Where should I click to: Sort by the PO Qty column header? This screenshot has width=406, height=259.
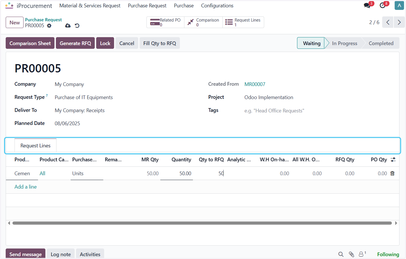tap(379, 159)
